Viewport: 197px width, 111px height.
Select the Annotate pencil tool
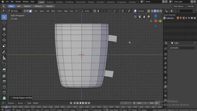(x=4, y=52)
